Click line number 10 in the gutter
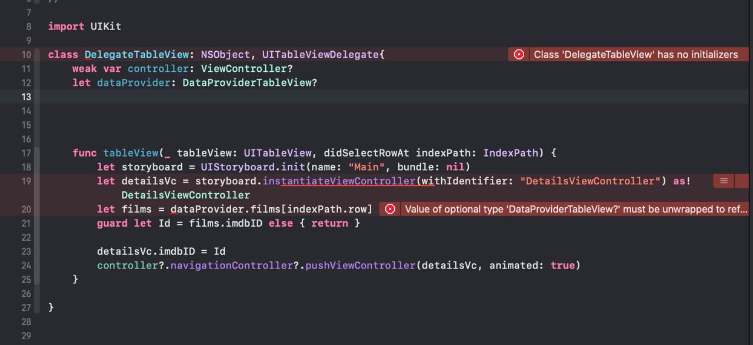 click(26, 55)
